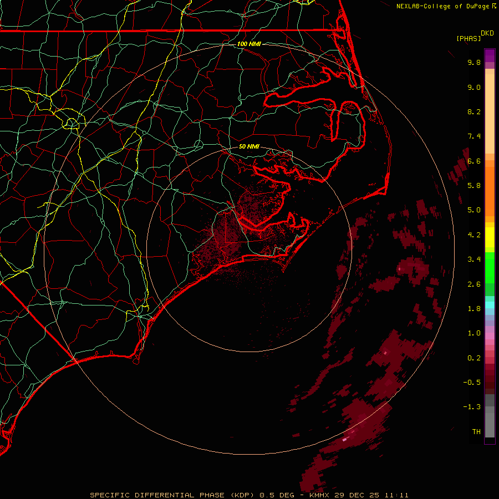The width and height of the screenshot is (499, 499).
Task: Click the -0.5 value on the color scale
Action: click(472, 383)
